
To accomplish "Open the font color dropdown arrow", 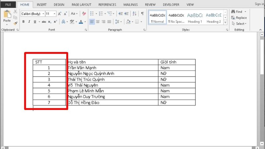I will click(85, 22).
